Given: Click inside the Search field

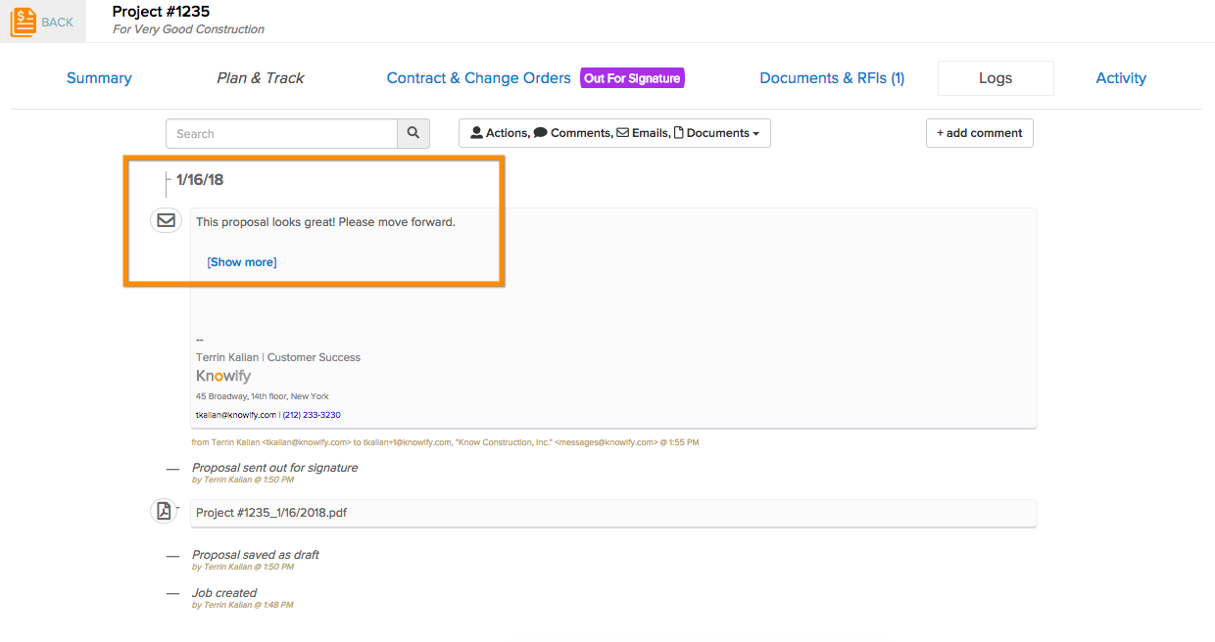Looking at the screenshot, I should 281,132.
